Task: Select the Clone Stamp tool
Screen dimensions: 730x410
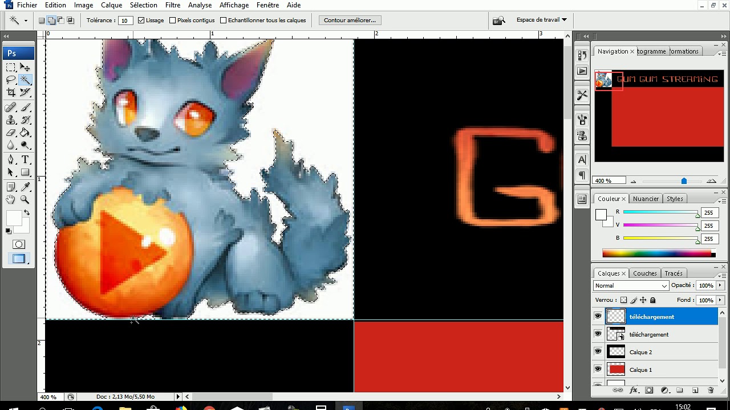Action: pos(11,120)
